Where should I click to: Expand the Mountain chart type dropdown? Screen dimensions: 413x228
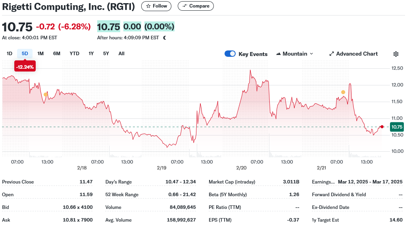pyautogui.click(x=294, y=54)
